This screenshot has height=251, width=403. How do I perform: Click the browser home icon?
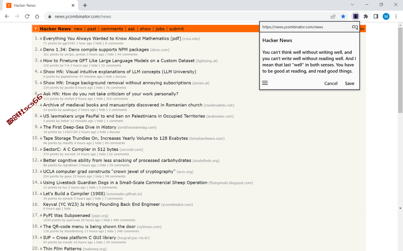(x=37, y=16)
